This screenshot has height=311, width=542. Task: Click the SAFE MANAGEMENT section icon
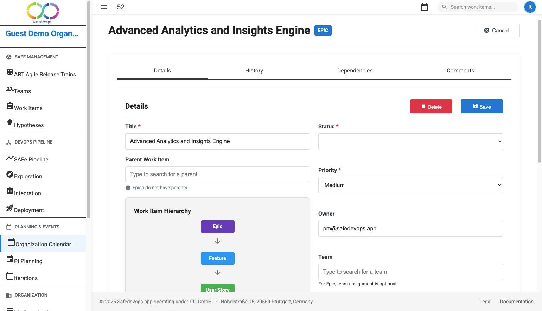[x=9, y=57]
